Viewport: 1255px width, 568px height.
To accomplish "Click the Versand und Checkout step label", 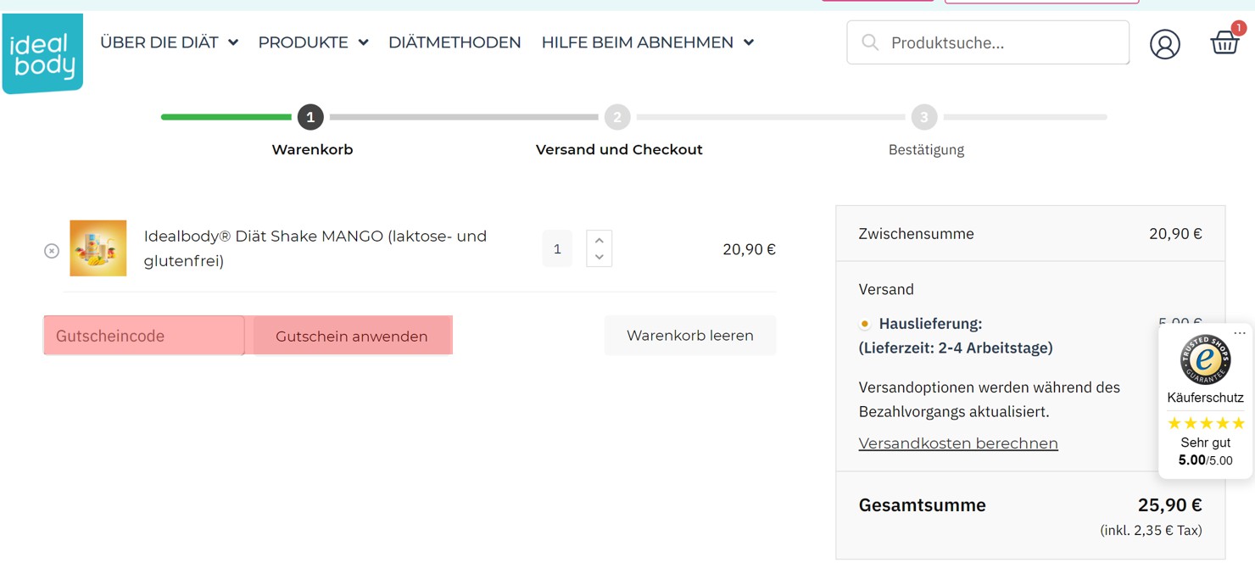I will tap(619, 149).
